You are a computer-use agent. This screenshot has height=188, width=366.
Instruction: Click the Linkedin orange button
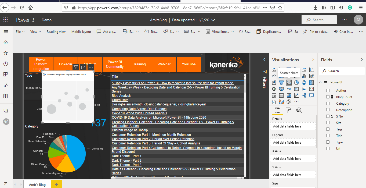point(66,64)
